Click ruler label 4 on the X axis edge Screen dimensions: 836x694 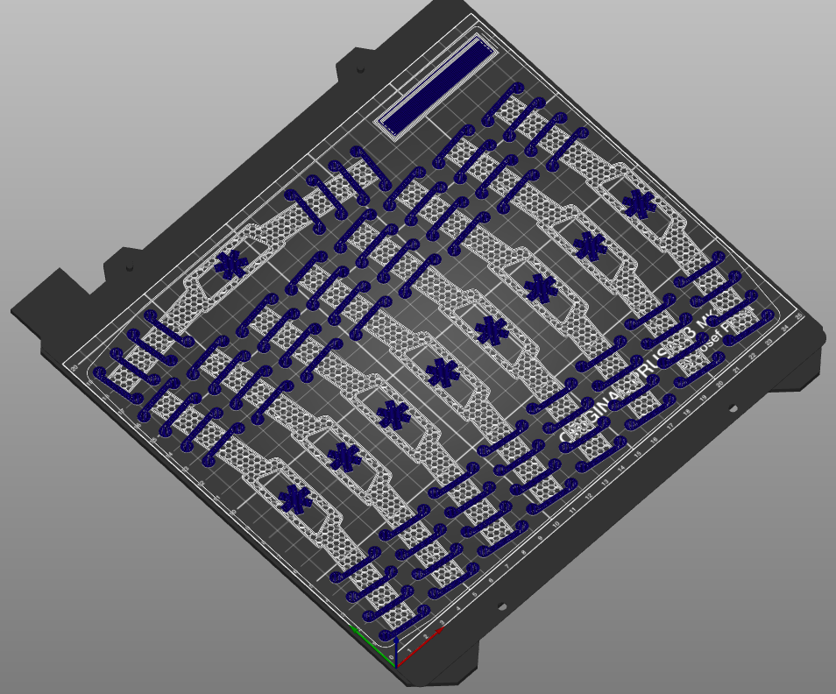click(x=458, y=608)
